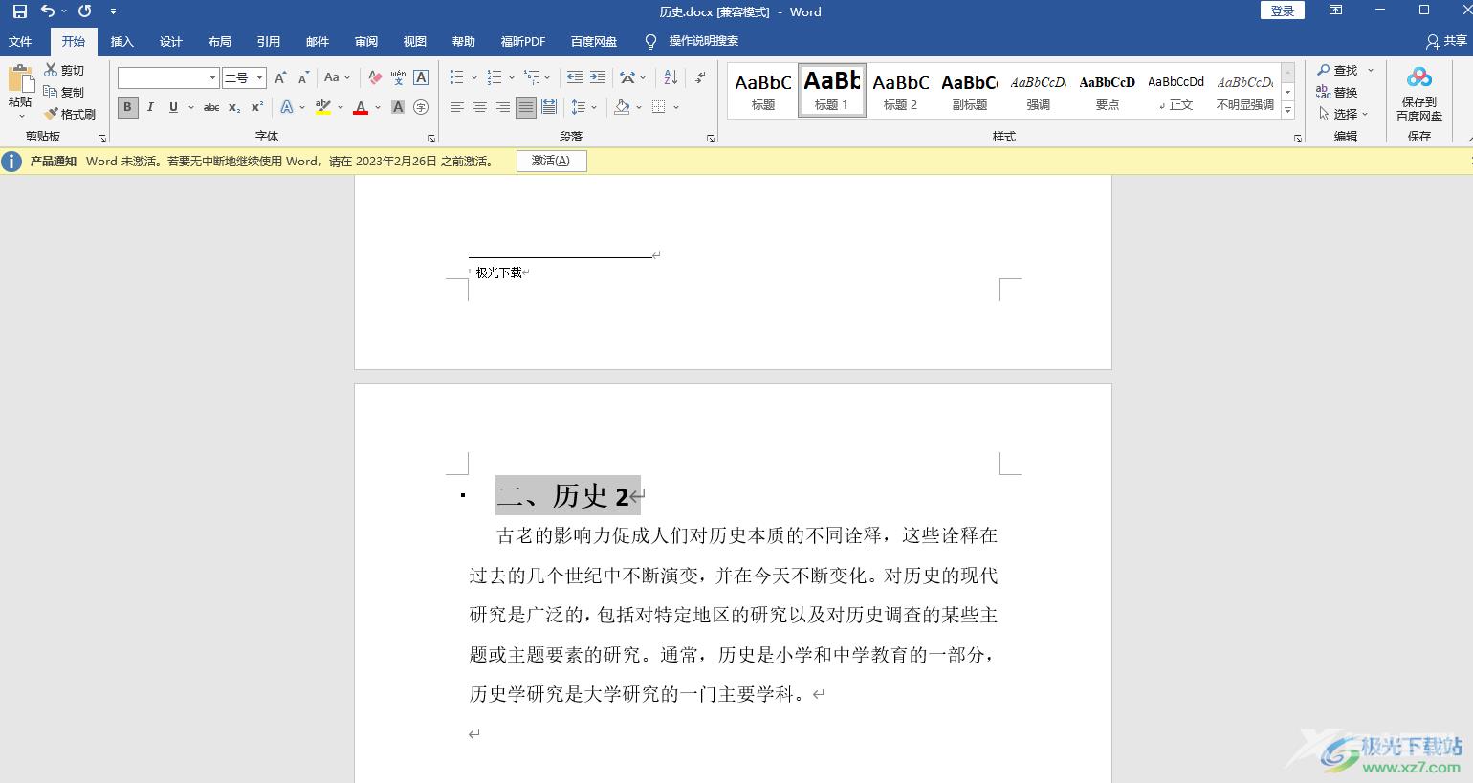Switch to the 插入 (Insert) tab
This screenshot has width=1473, height=783.
(122, 41)
